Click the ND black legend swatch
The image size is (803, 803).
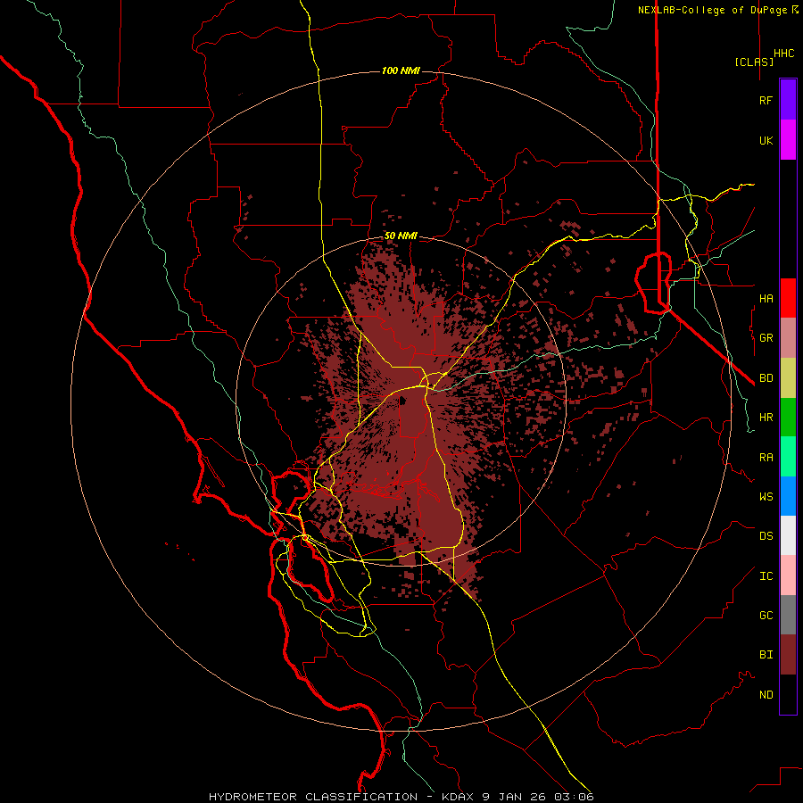pyautogui.click(x=788, y=694)
